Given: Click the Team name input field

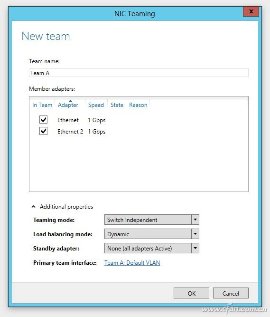Looking at the screenshot, I should pyautogui.click(x=139, y=73).
